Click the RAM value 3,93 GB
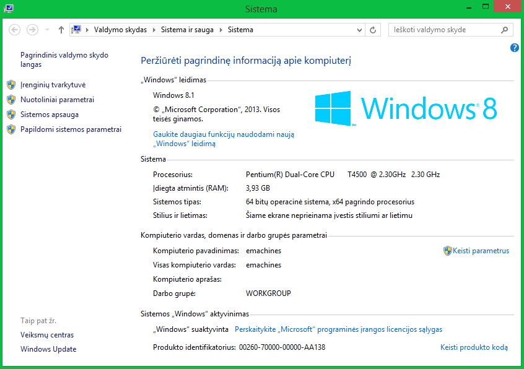This screenshot has height=369, width=524. point(258,188)
